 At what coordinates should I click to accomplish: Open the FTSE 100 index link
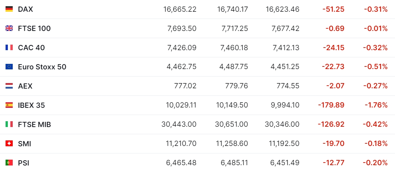pos(34,28)
